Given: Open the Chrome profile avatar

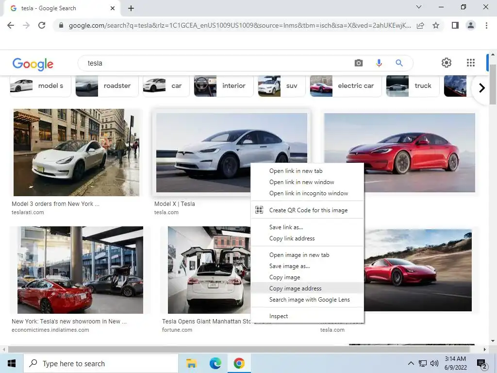Looking at the screenshot, I should click(471, 25).
